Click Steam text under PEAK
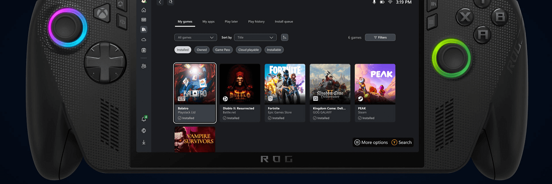The width and height of the screenshot is (552, 184). 362,112
